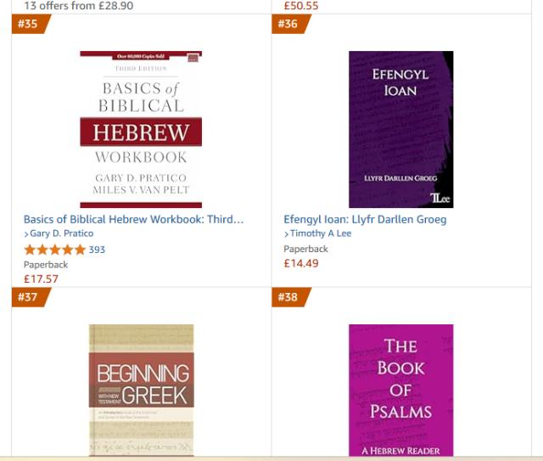Image resolution: width=543 pixels, height=461 pixels.
Task: Open The Book of Psalms cover image
Action: click(x=401, y=391)
